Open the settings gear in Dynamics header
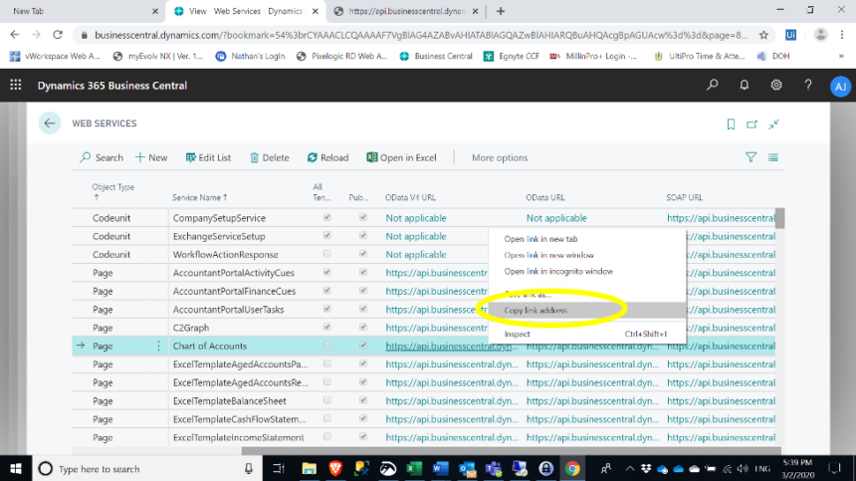 click(775, 85)
